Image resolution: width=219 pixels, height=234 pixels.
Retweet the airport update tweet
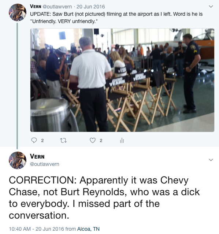(x=63, y=140)
